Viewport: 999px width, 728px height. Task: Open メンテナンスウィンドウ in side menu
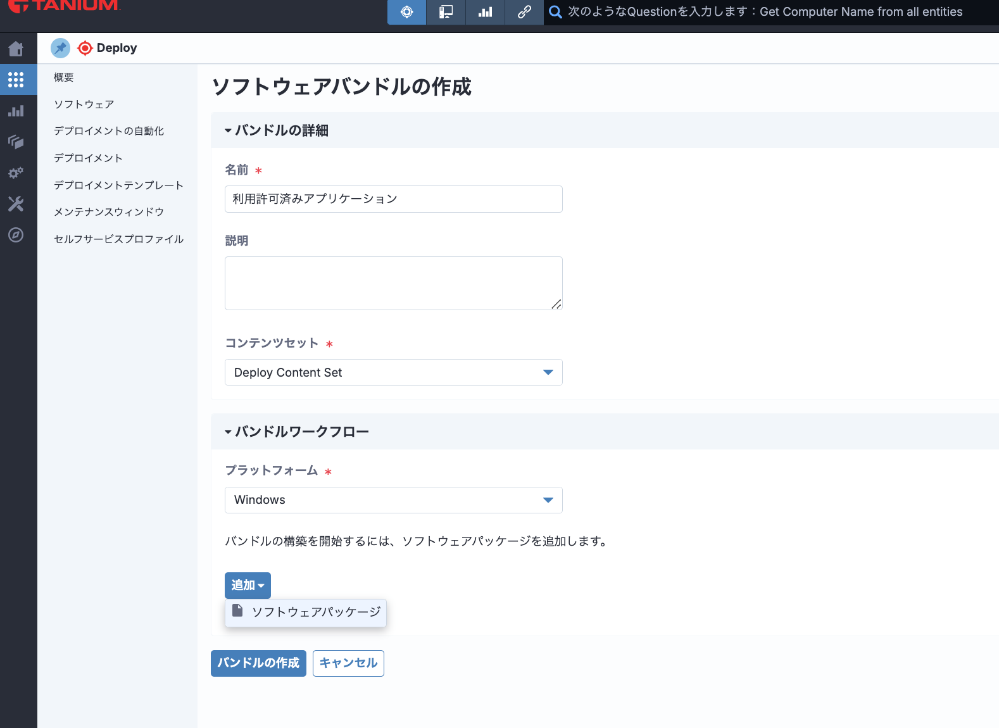click(109, 212)
